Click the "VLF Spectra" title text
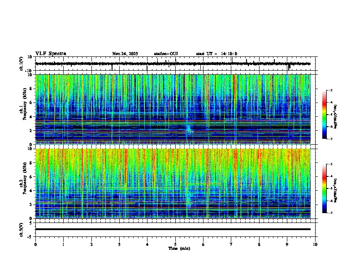355x274 pixels. coord(51,54)
